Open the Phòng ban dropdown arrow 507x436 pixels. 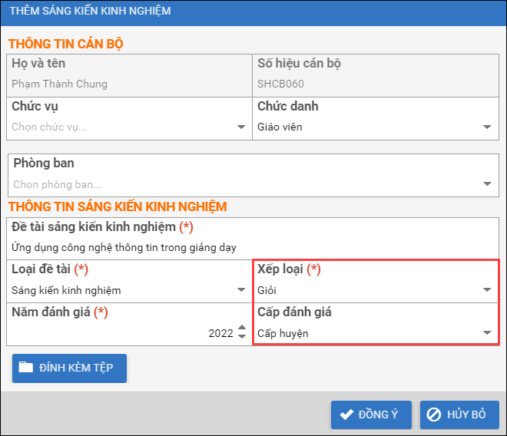click(487, 184)
